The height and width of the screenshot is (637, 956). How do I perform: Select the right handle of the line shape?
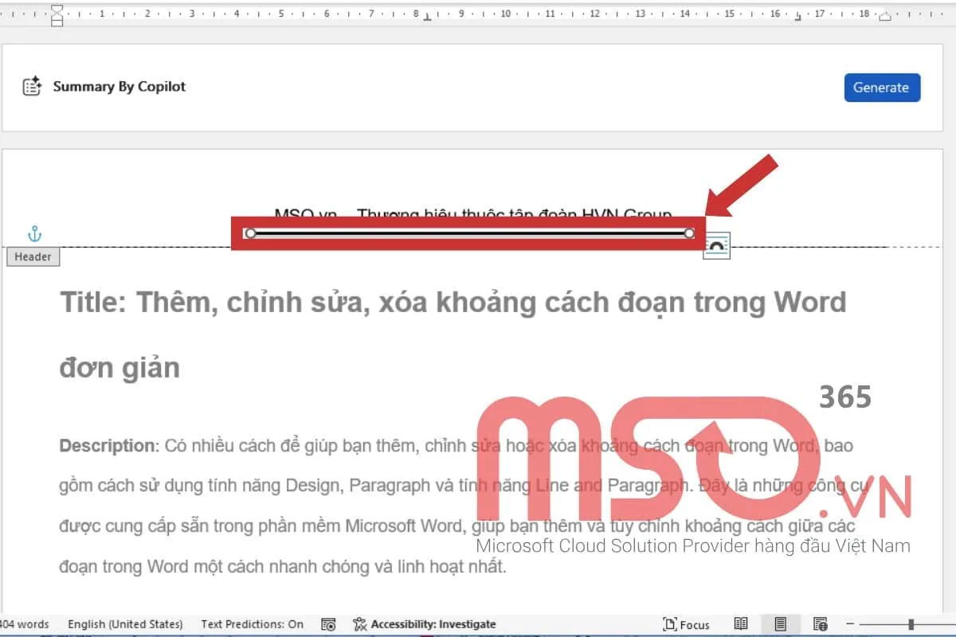(689, 233)
